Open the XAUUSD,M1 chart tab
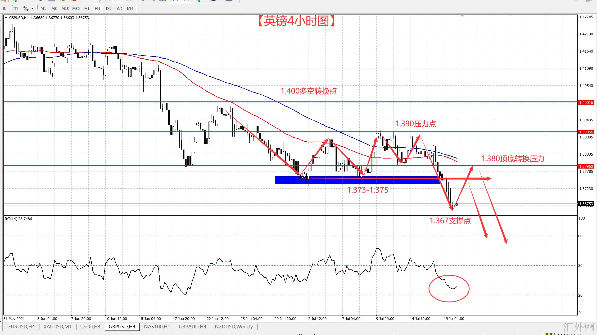This screenshot has width=597, height=335. coord(57,327)
